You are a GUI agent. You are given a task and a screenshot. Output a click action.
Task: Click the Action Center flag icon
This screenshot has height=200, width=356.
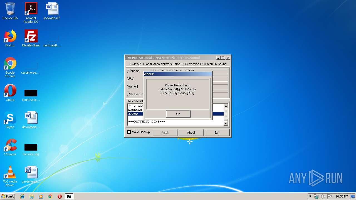pos(329,196)
